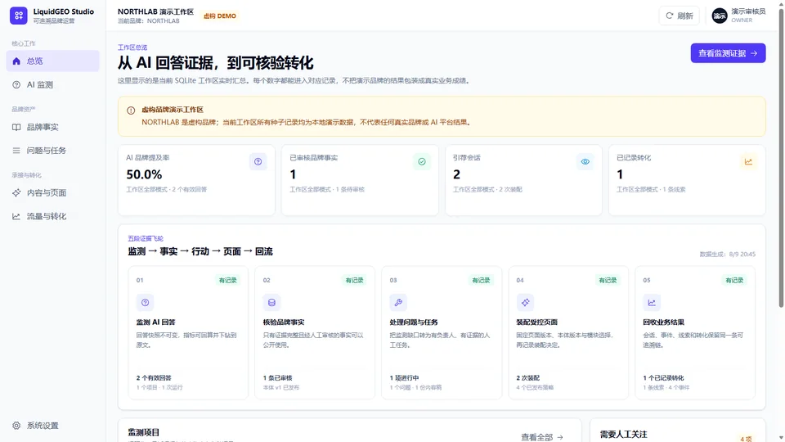Click the 2 个有效回答 stat text
The width and height of the screenshot is (785, 442).
point(154,378)
